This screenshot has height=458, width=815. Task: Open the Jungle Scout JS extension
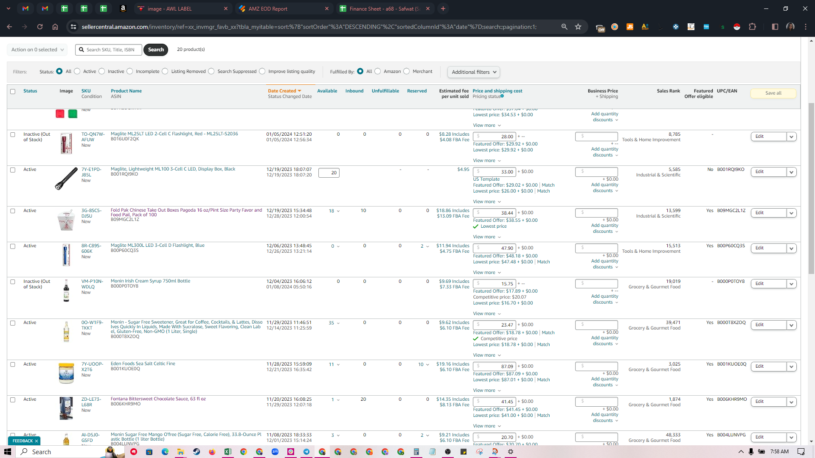click(x=630, y=27)
